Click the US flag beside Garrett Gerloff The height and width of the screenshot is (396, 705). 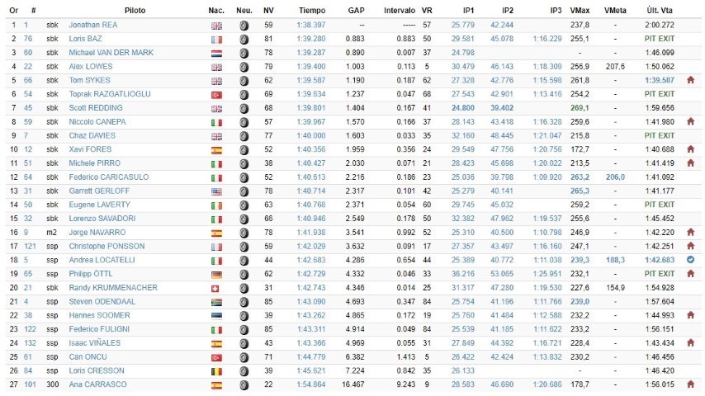[217, 191]
